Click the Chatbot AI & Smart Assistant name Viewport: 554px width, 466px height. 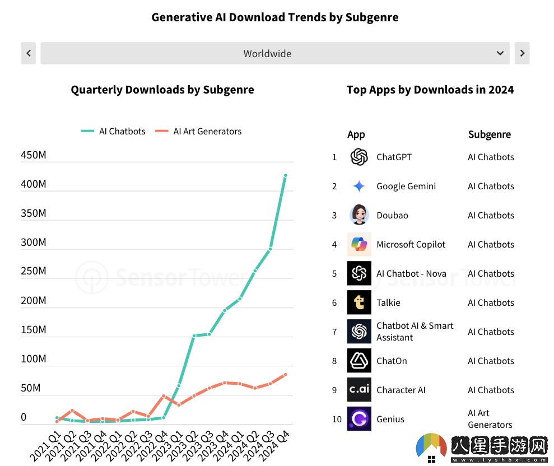(415, 332)
